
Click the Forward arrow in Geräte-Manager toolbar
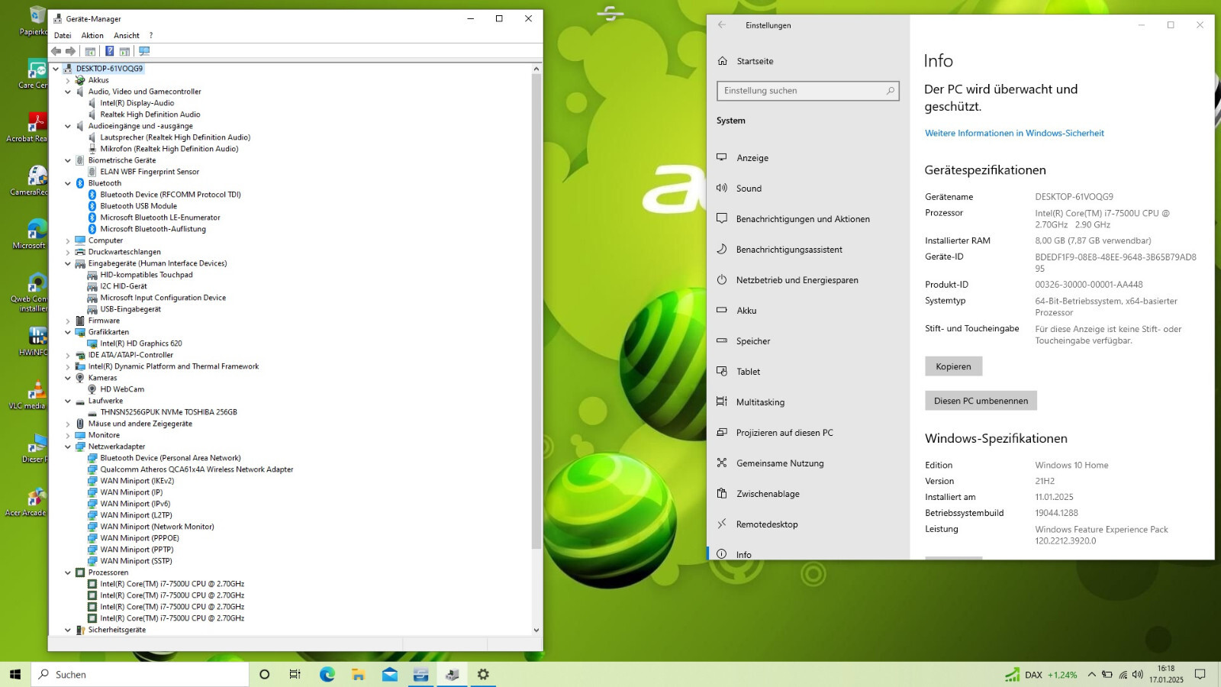tap(70, 51)
